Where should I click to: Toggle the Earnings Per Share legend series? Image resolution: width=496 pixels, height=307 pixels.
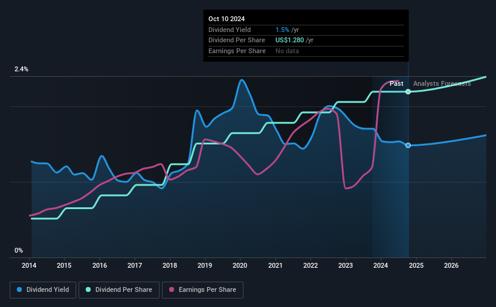pyautogui.click(x=202, y=290)
